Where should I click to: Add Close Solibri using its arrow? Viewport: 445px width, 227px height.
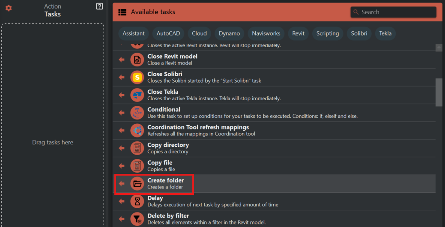coord(122,77)
